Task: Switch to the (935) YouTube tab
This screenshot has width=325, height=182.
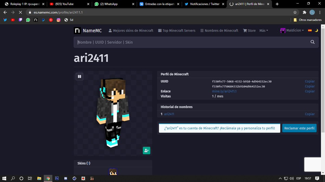Action: point(69,4)
